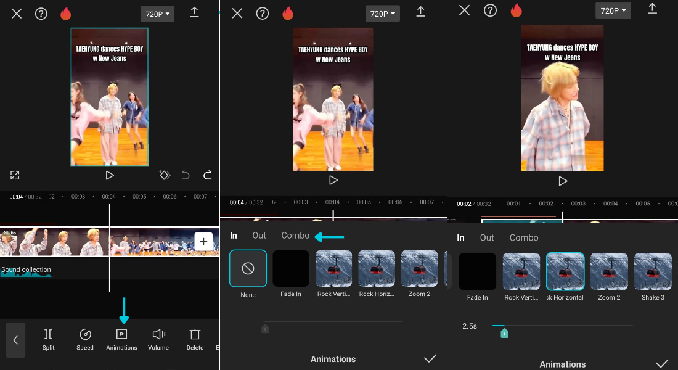Image resolution: width=678 pixels, height=370 pixels.
Task: Select the Split tool
Action: (49, 340)
